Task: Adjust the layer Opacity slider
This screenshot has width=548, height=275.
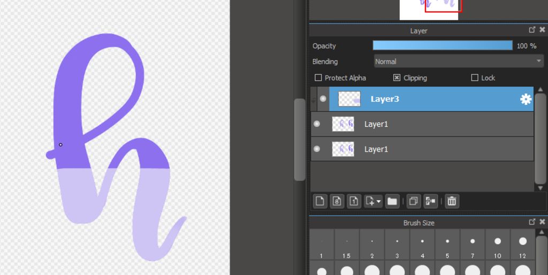Action: [x=443, y=45]
